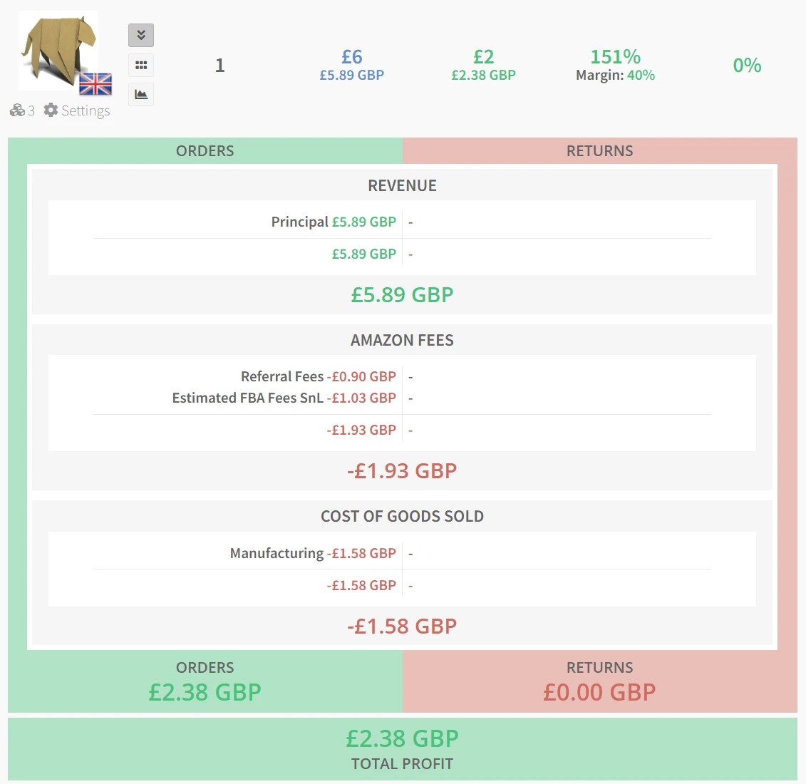Viewport: 806px width, 784px height.
Task: Click the Manufacturing -£1.58 GBP cost entry
Action: (312, 552)
